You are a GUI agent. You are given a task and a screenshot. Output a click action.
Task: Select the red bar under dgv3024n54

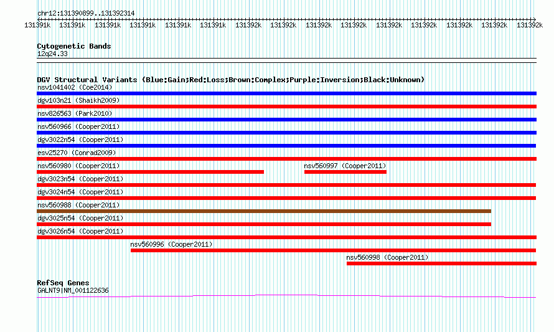(x=286, y=198)
